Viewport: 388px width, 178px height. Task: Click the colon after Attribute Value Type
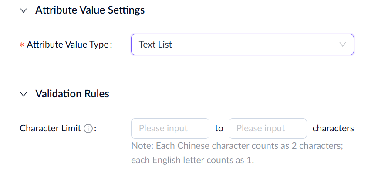[x=111, y=45]
